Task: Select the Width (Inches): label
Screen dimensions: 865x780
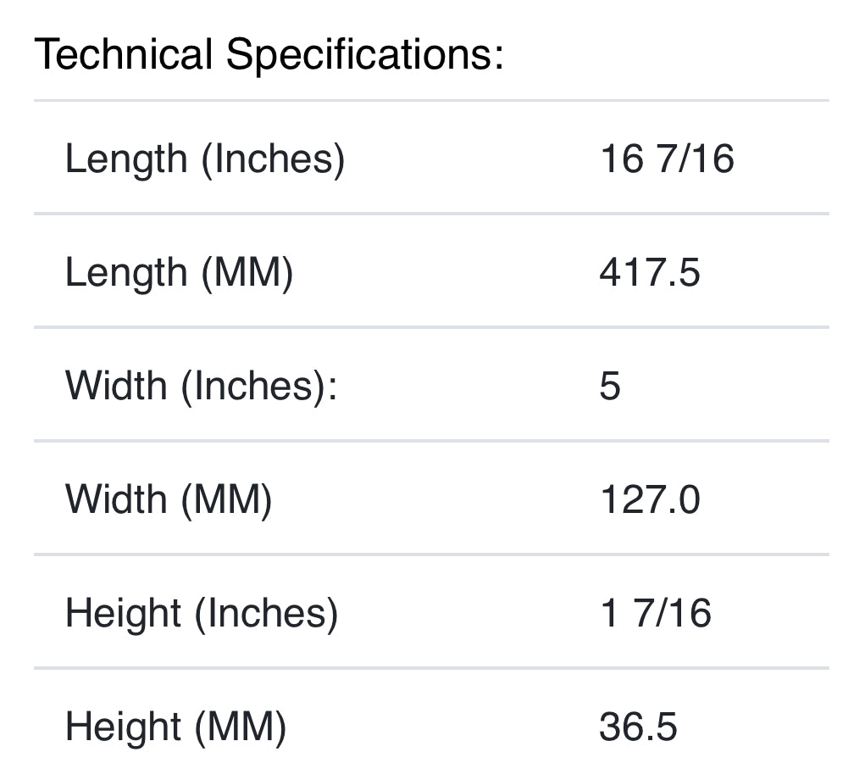Action: (x=202, y=386)
